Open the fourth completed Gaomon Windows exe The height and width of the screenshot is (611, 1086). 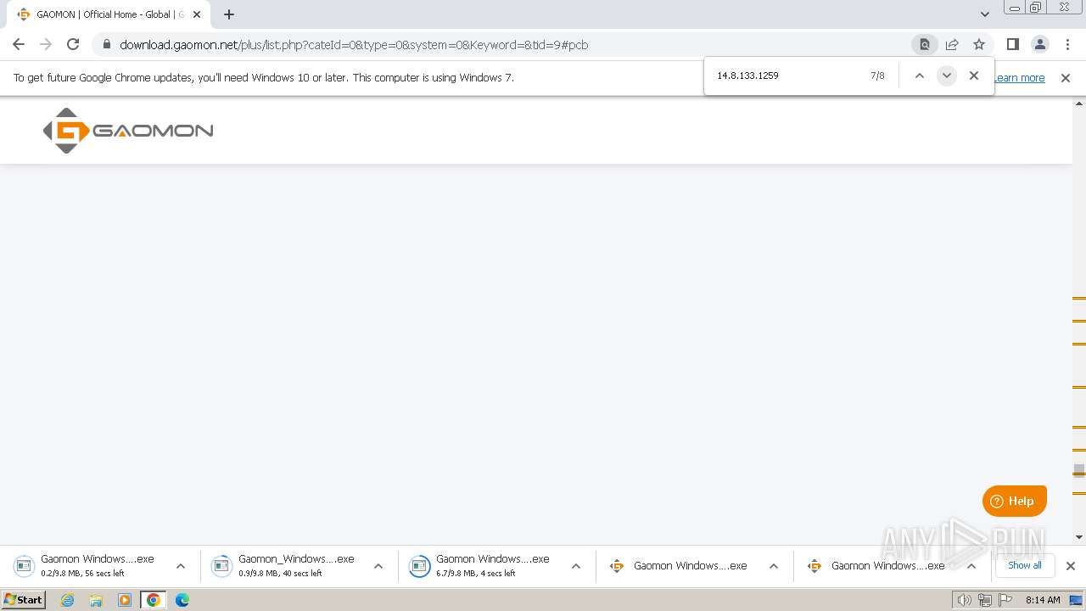point(679,566)
